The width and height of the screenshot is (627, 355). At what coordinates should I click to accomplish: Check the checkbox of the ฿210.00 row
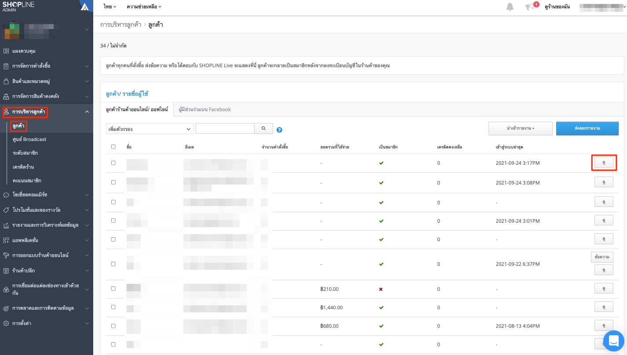pyautogui.click(x=113, y=289)
